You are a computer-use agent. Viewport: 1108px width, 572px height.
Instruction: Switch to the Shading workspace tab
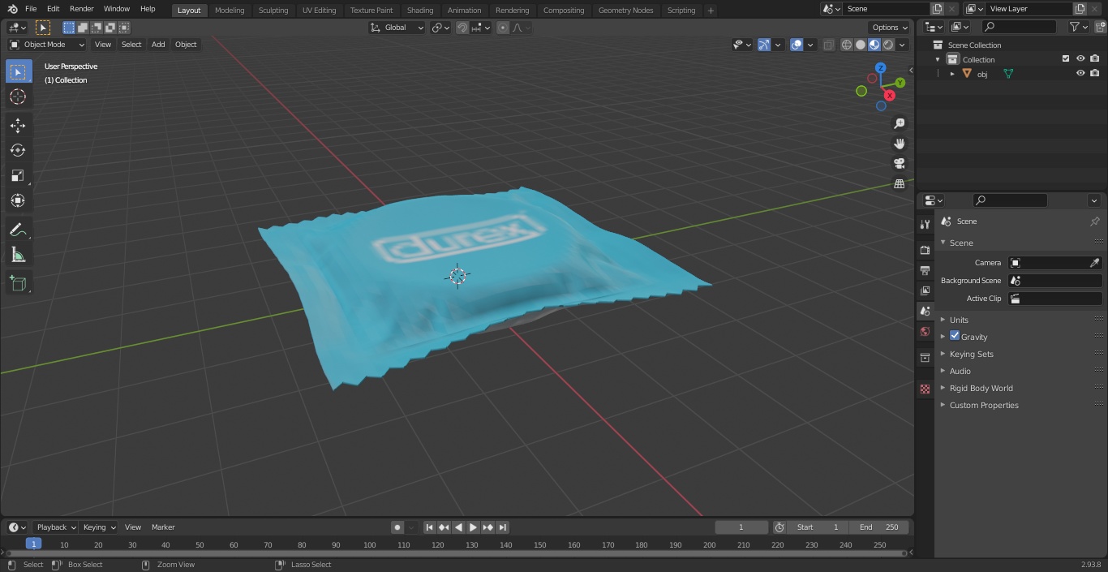[420, 10]
